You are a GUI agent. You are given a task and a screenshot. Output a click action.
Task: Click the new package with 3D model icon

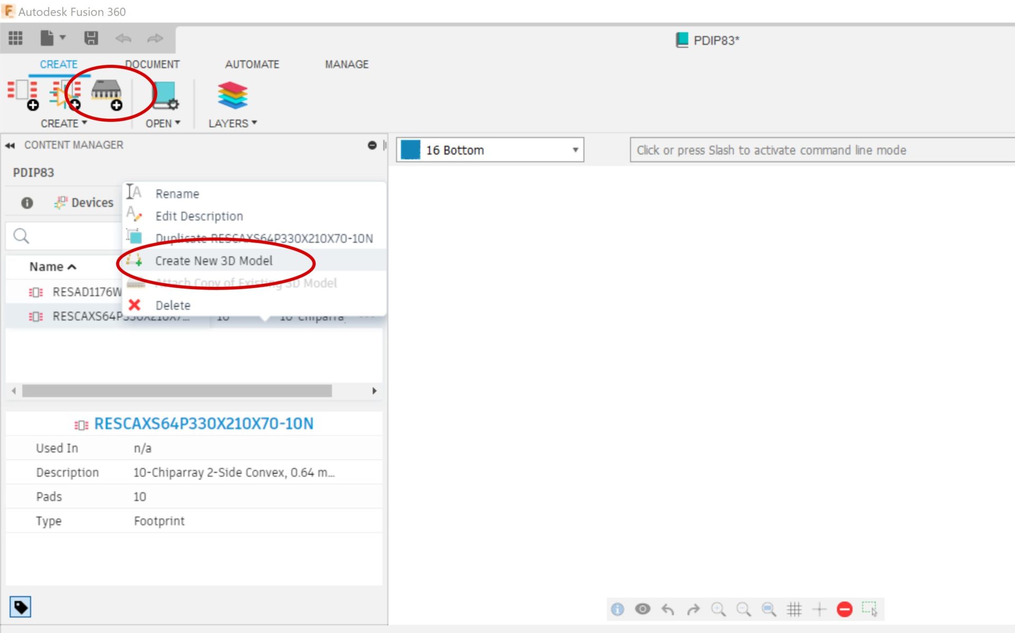[x=106, y=94]
